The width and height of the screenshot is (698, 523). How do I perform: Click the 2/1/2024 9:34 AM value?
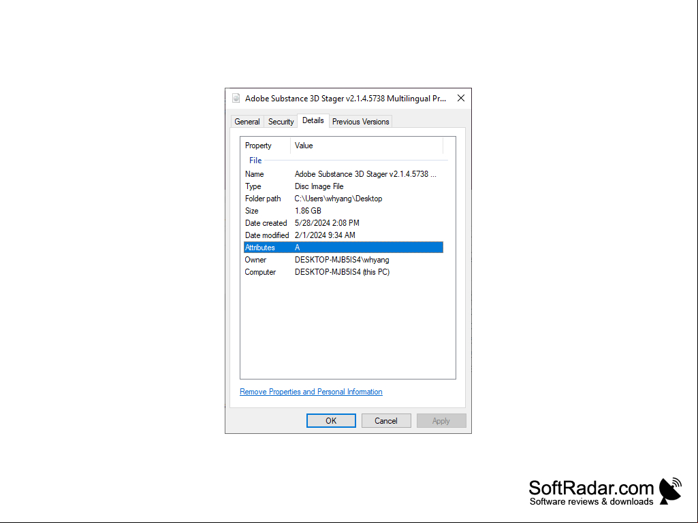click(325, 235)
